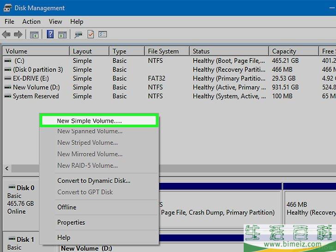Click the horizontal scrollbar left arrow
Viewport: 336px width, 252px height.
coord(6,169)
